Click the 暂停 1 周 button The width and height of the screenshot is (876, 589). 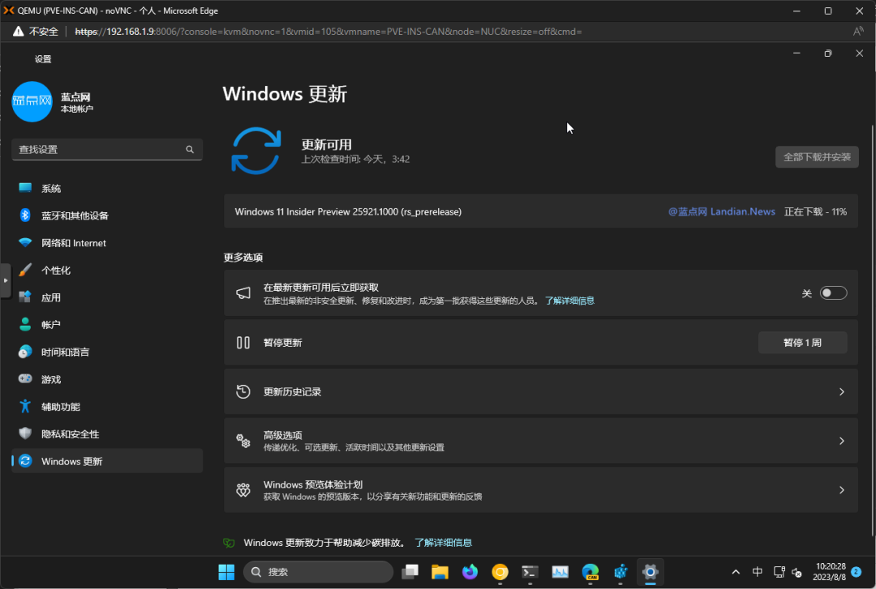pos(802,342)
